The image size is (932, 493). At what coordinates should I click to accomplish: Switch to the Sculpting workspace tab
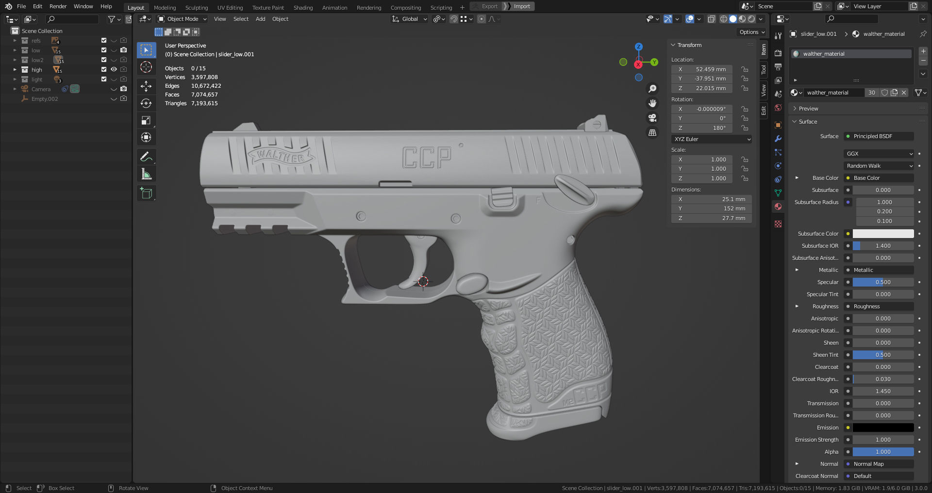coord(197,7)
